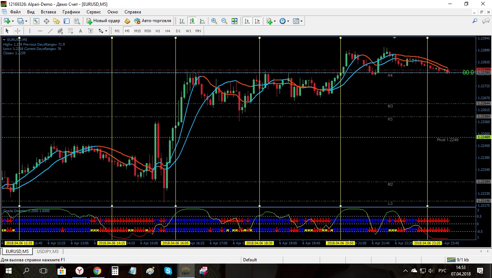Click the chart shift triangle marker
The height and width of the screenshot is (278, 492).
click(394, 38)
